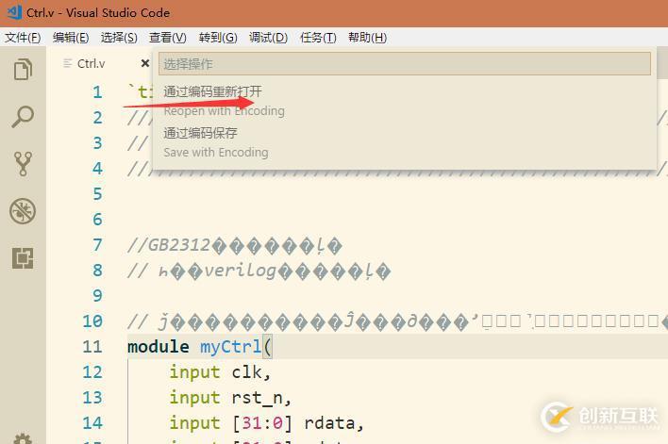The image size is (668, 444).
Task: Click the //GB2312 comment on line 7
Action: [x=234, y=246]
